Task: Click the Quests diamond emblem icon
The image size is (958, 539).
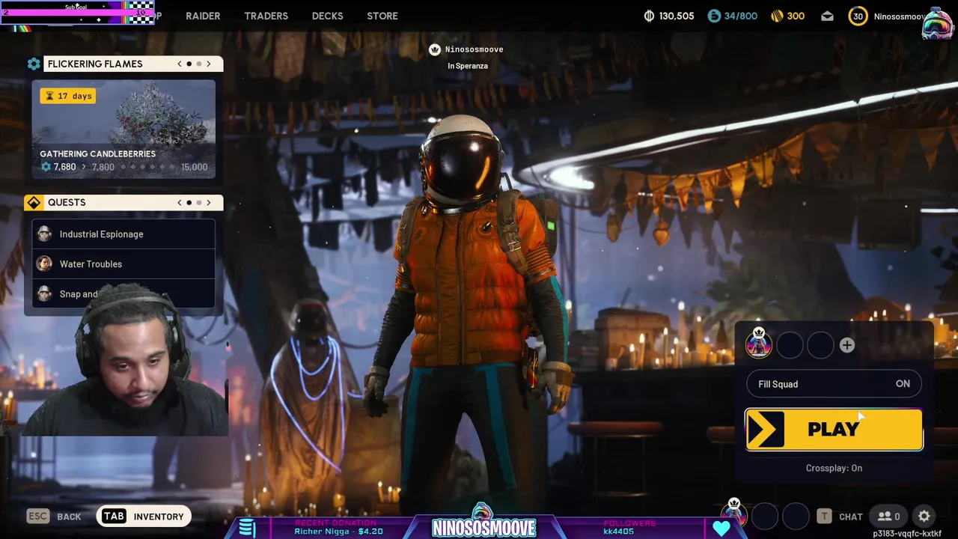Action: pyautogui.click(x=34, y=202)
